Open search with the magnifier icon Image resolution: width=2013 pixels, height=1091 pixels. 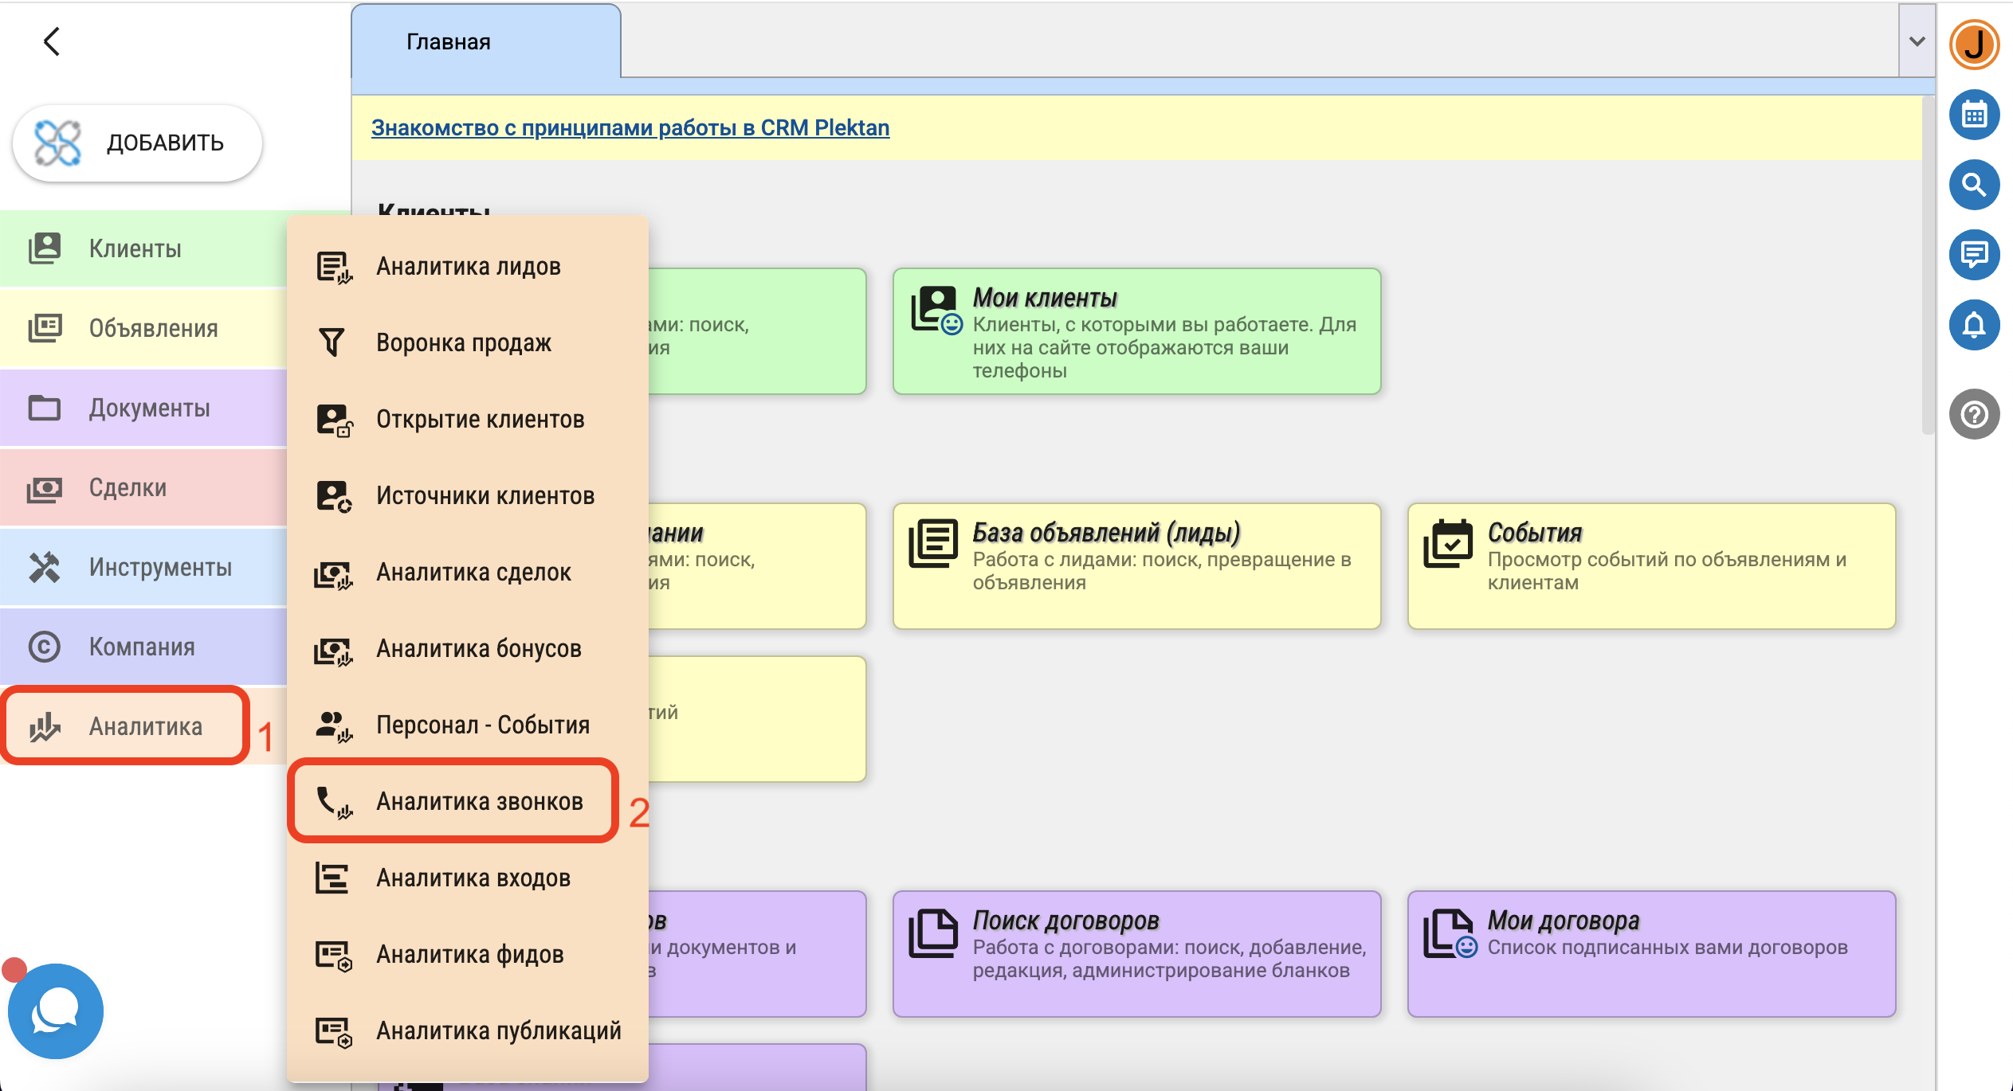point(1974,185)
